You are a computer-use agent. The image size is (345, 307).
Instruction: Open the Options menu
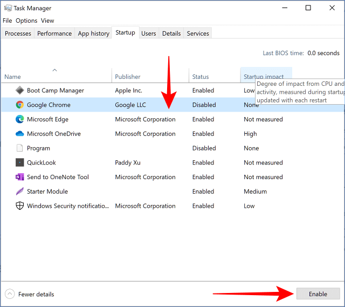(26, 21)
